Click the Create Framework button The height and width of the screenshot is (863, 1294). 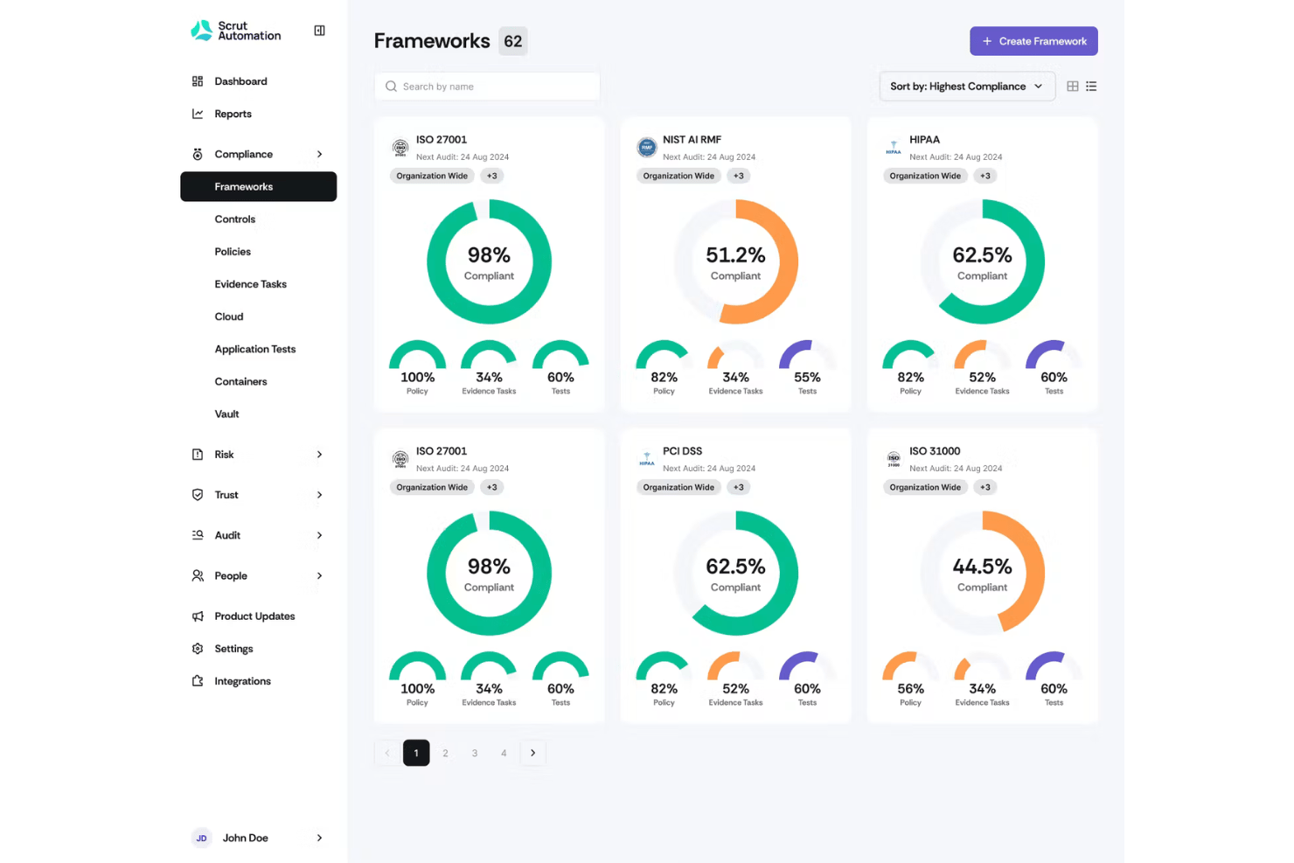tap(1033, 41)
